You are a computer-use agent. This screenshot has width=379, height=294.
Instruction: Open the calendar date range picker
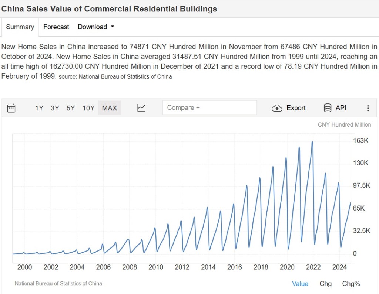[11, 108]
